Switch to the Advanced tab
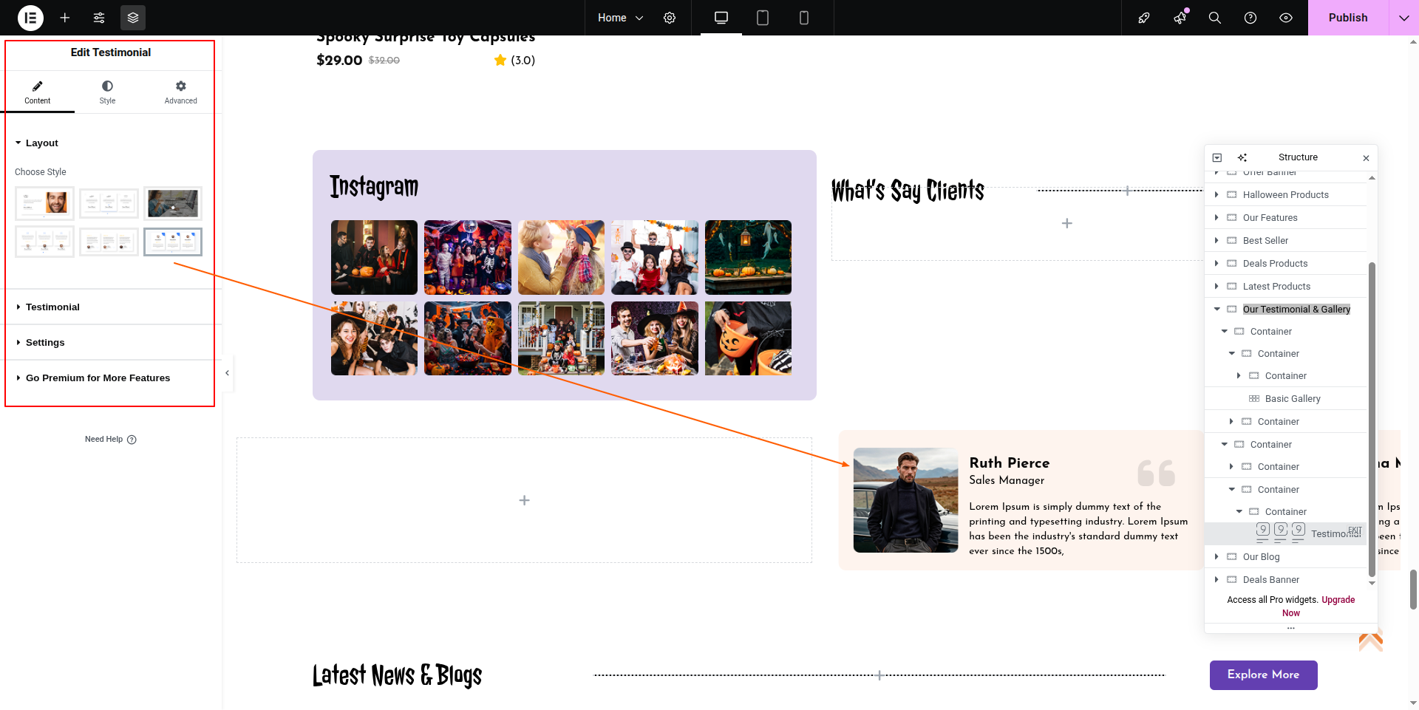 tap(181, 93)
